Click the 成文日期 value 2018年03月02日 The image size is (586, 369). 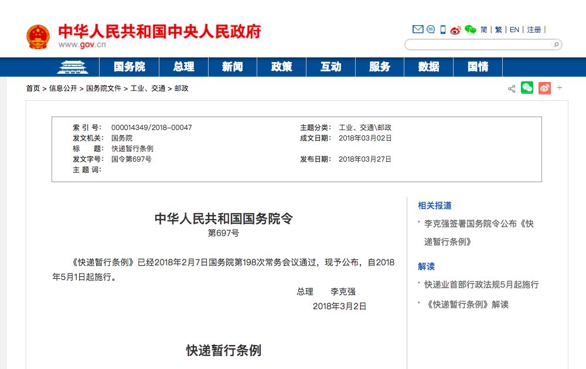point(364,138)
